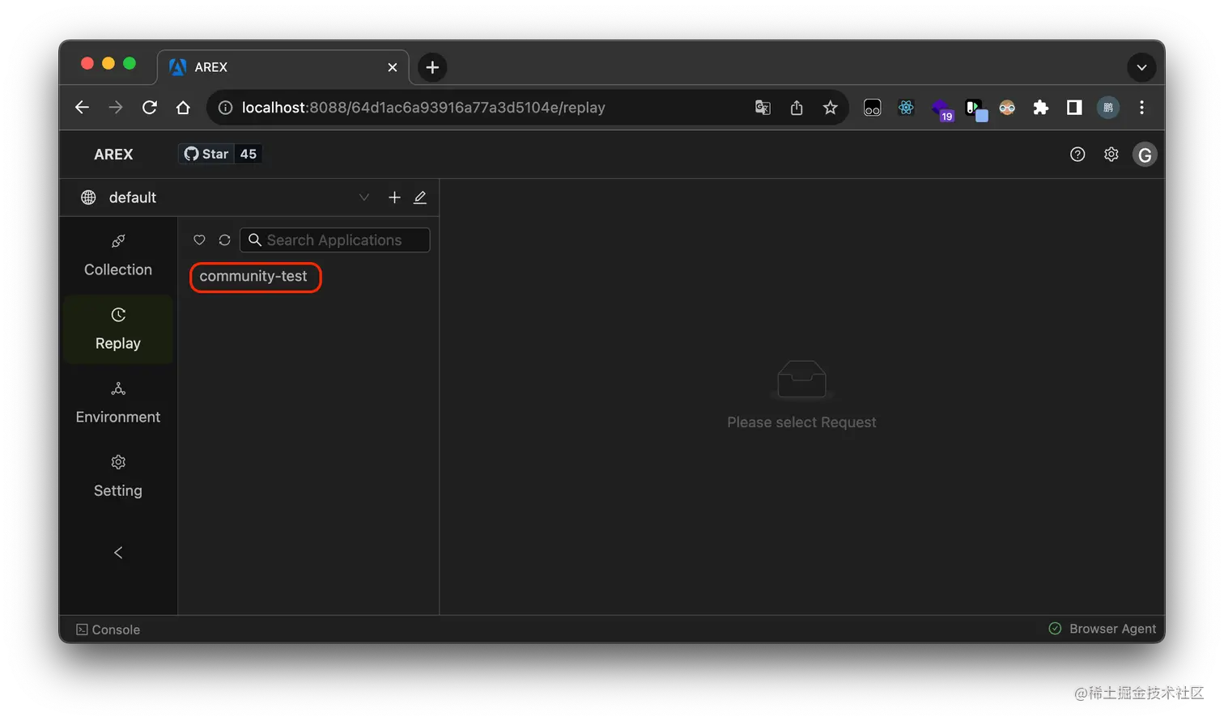Open the extension with 19 badge
The width and height of the screenshot is (1224, 721).
(941, 109)
